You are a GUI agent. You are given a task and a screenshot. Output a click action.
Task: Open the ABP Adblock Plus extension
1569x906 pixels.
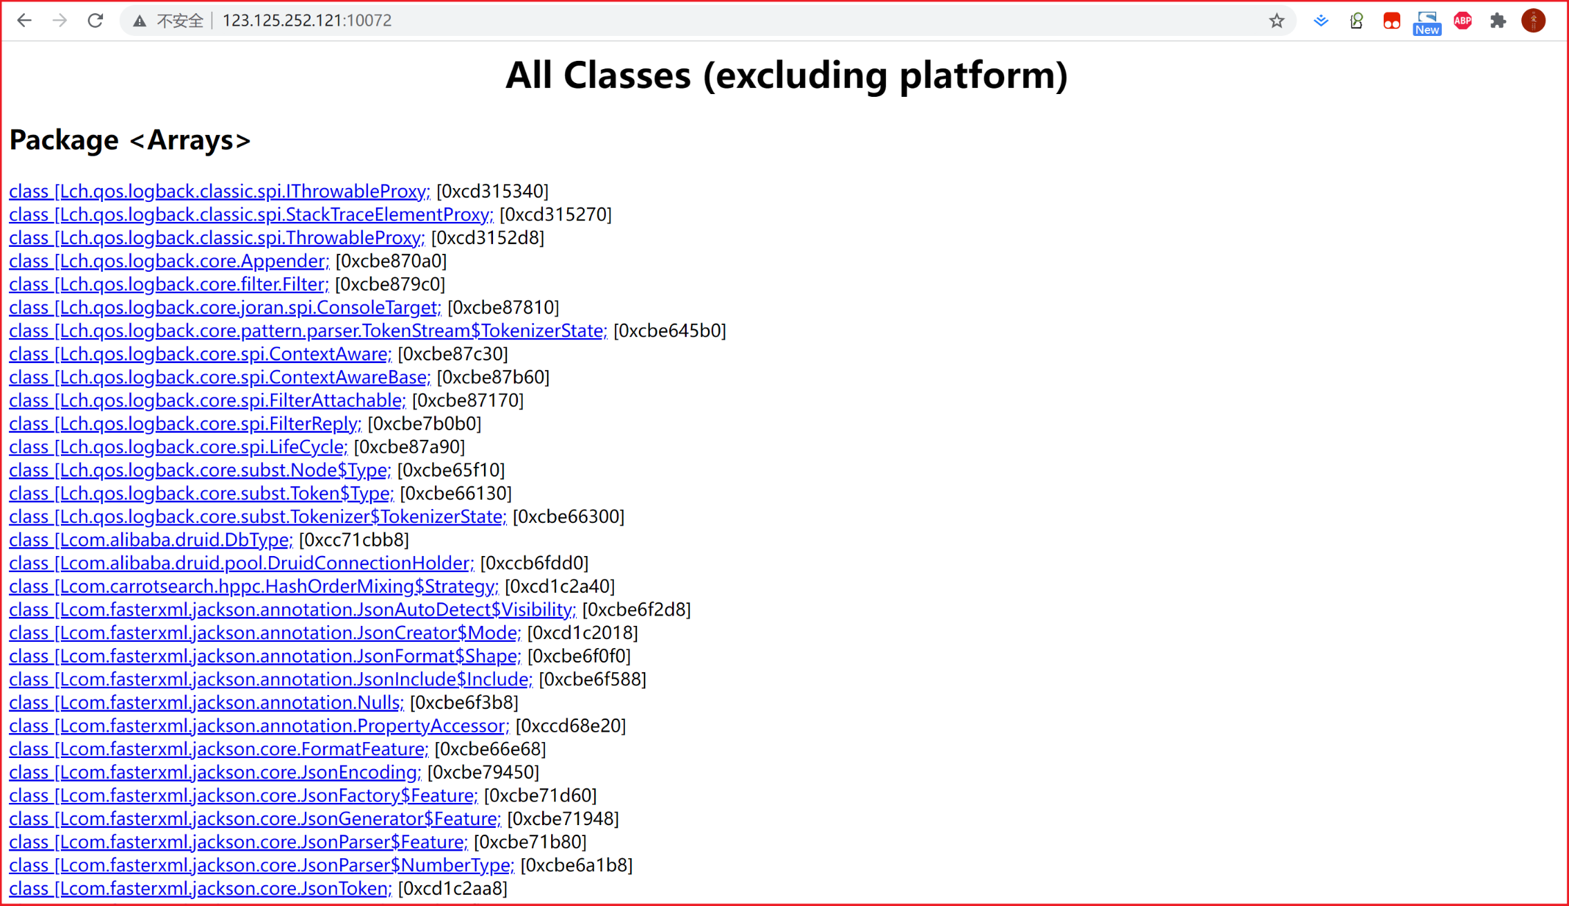pos(1463,21)
